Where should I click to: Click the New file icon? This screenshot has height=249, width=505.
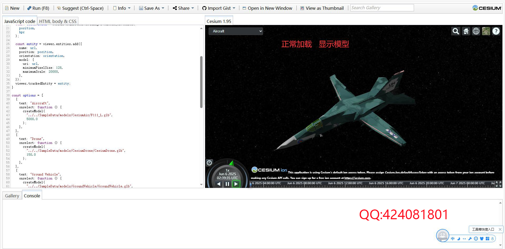pos(7,8)
